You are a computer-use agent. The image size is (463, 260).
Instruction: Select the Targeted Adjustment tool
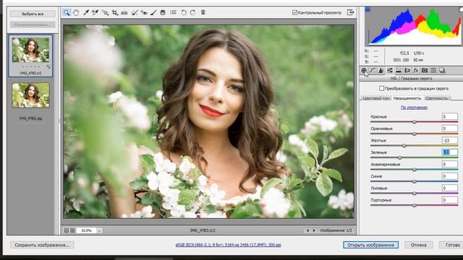click(105, 13)
